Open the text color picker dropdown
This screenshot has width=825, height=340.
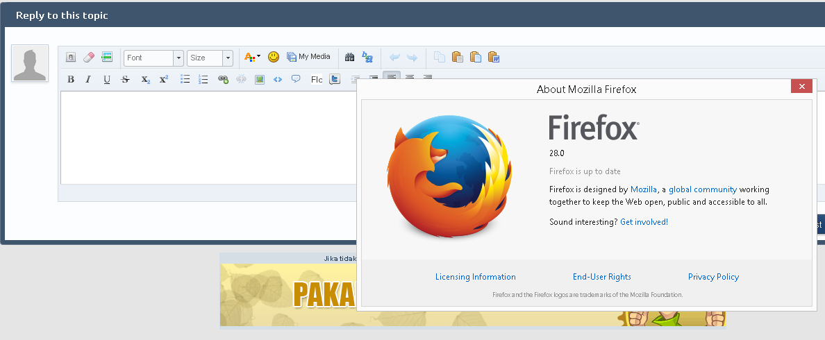pyautogui.click(x=253, y=58)
